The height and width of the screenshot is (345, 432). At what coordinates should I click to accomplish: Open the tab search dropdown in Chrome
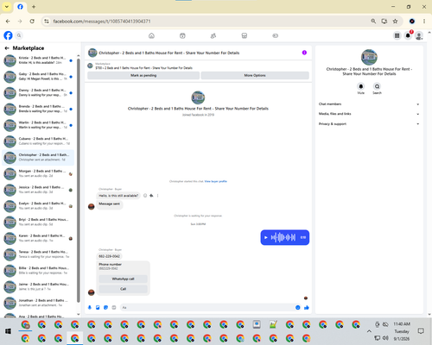[7, 7]
